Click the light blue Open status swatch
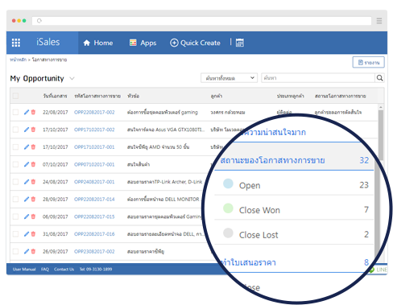Screen dimensions: 393x305 click(x=228, y=183)
